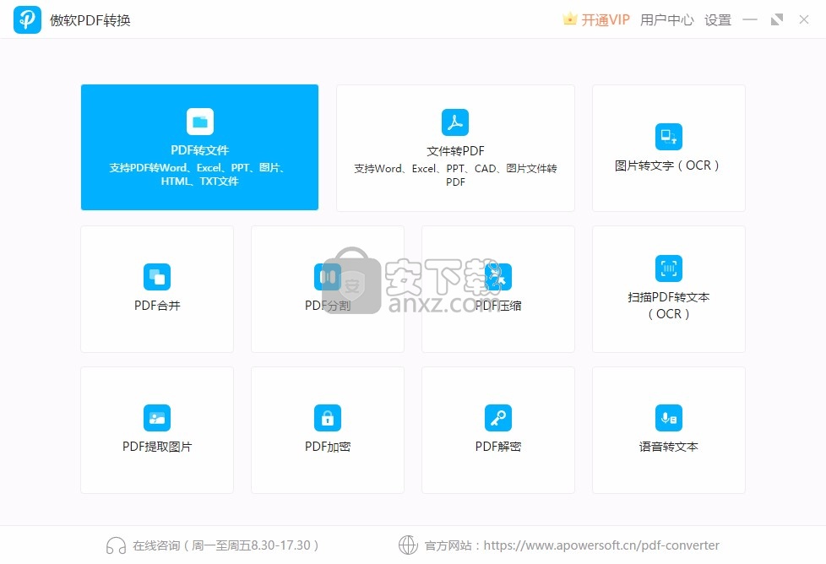The height and width of the screenshot is (564, 826).
Task: Choose the PDF提取图片 label
Action: click(157, 447)
